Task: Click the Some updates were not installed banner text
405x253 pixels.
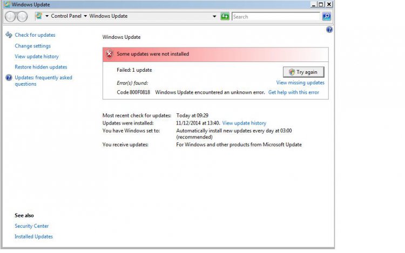Action: (x=153, y=54)
